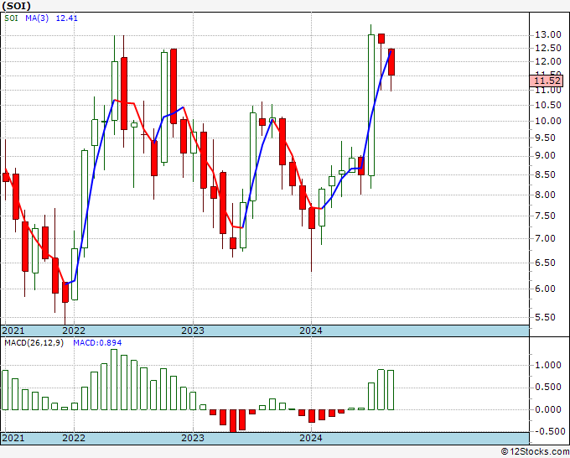Screen dimensions: 570x458
Task: Click the 12.50 price axis label
Action: 548,48
